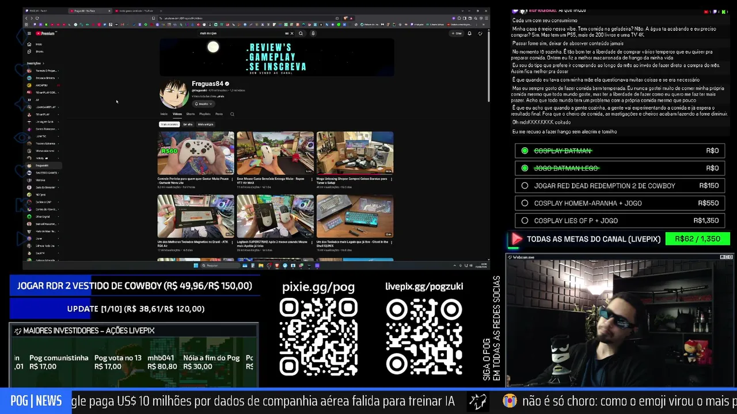The width and height of the screenshot is (737, 414).
Task: Click the Início home icon in sidebar
Action: 29,44
